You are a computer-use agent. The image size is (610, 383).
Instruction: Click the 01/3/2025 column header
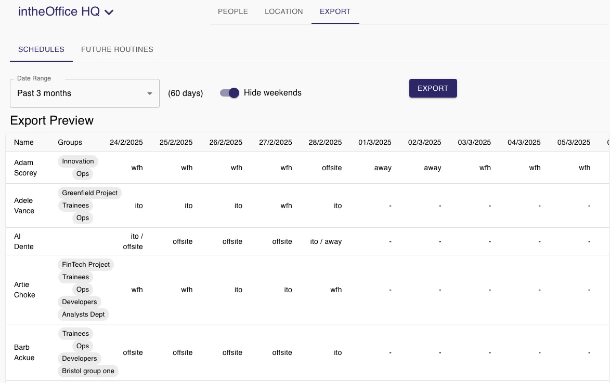[374, 142]
